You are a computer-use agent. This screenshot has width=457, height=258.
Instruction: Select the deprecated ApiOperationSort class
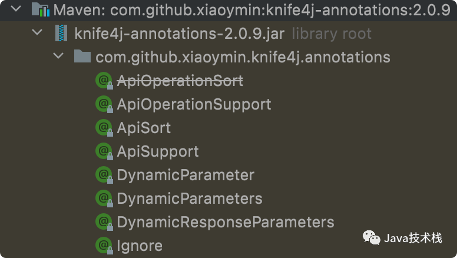(180, 81)
